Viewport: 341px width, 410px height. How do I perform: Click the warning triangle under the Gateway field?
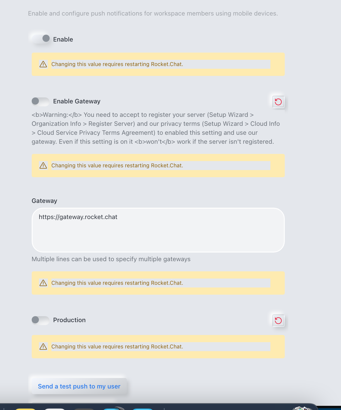(43, 283)
